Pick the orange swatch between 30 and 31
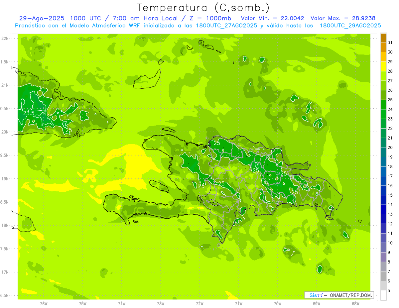399x308 pixels. [x=383, y=48]
